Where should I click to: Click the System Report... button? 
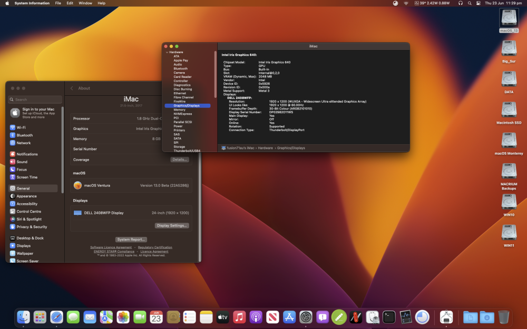[131, 240]
